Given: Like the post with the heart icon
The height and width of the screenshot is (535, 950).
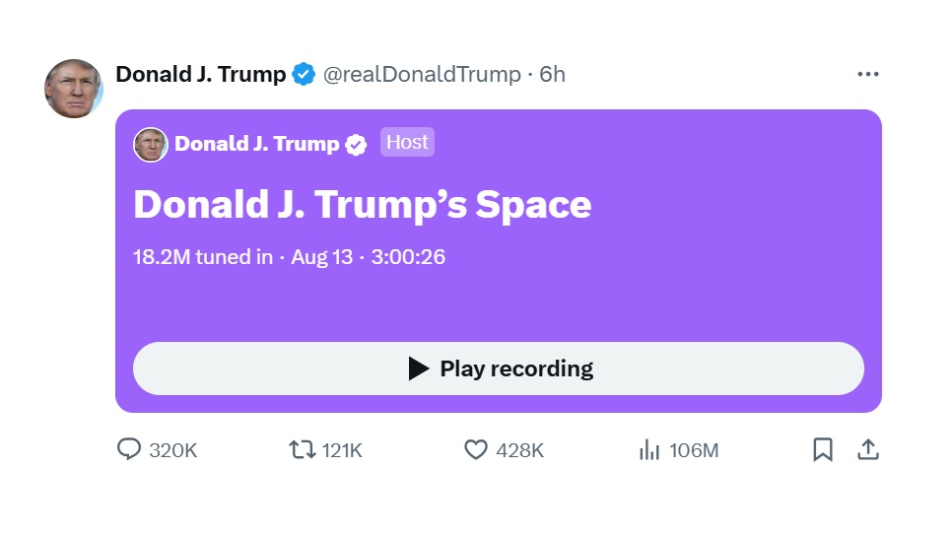Looking at the screenshot, I should (476, 450).
